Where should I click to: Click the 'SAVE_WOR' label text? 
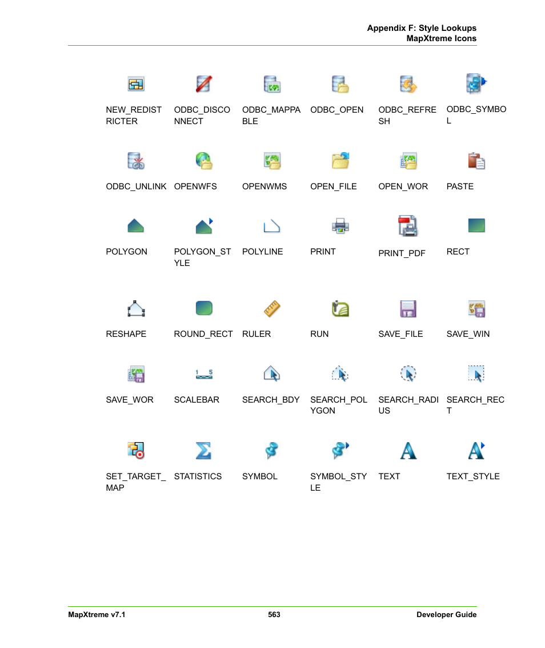tap(130, 400)
